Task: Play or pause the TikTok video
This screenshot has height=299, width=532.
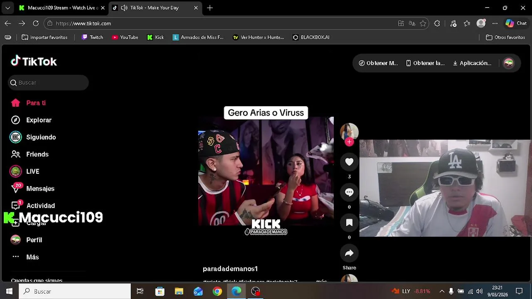Action: click(266, 172)
